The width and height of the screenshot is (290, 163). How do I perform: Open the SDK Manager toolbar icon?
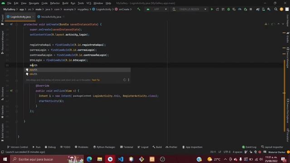[x=269, y=9]
